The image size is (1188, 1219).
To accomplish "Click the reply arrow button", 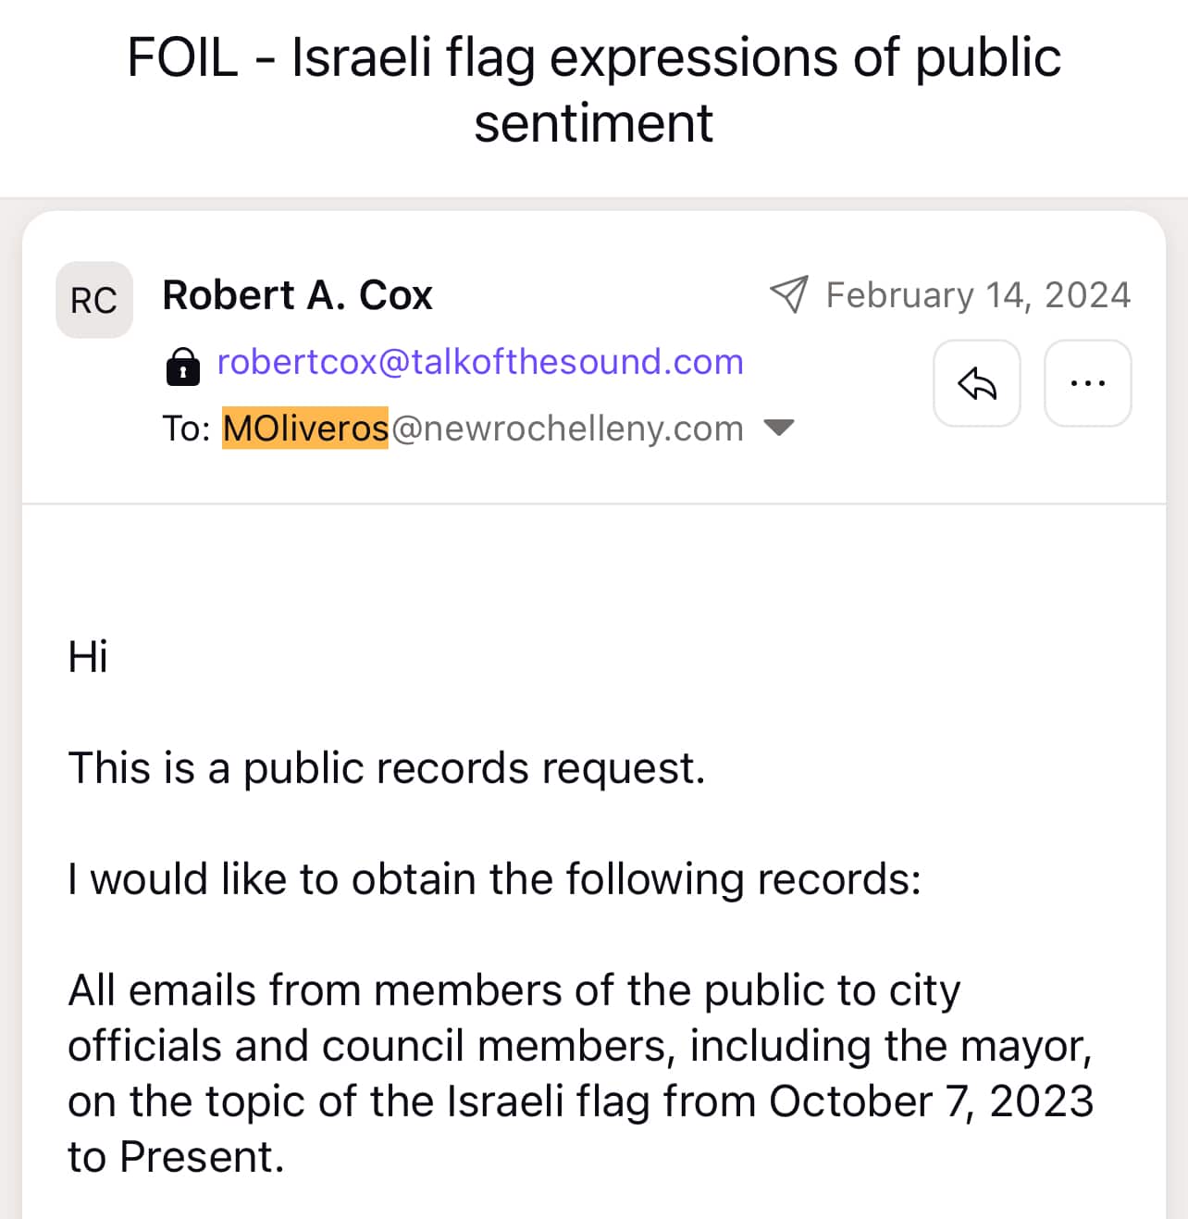I will (976, 383).
